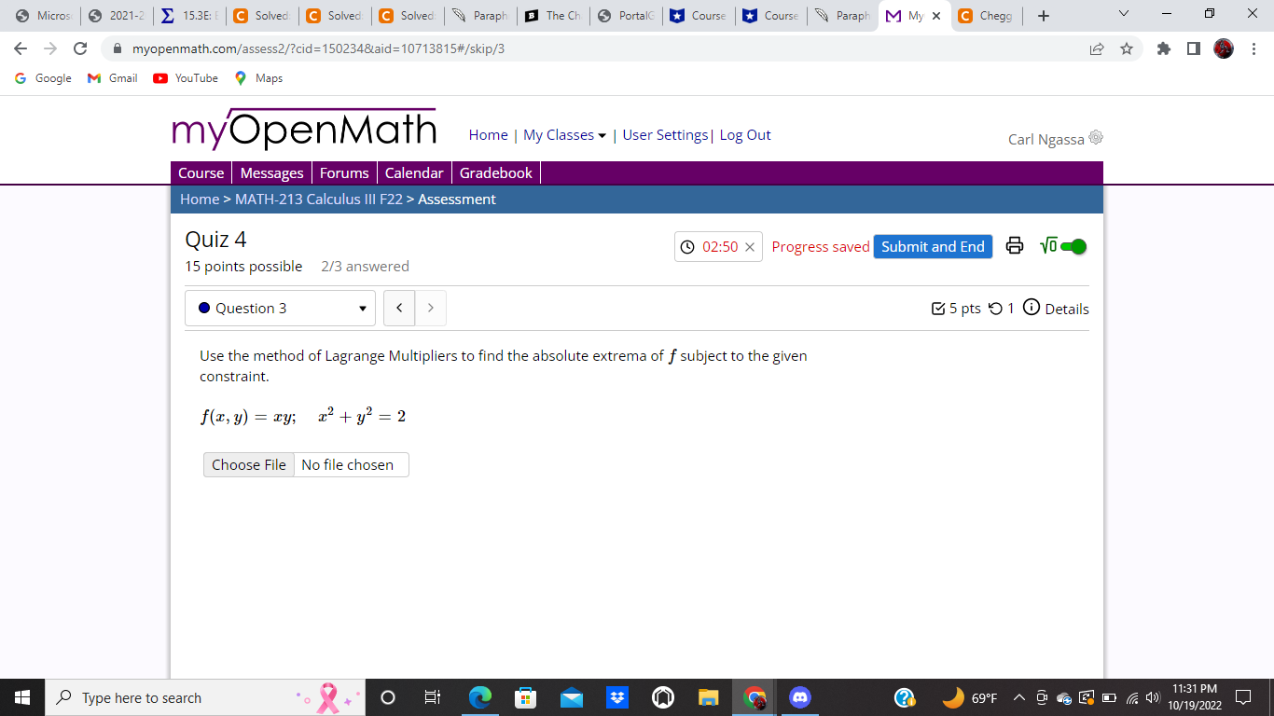Click Choose File to upload your work
1274x716 pixels.
(248, 464)
